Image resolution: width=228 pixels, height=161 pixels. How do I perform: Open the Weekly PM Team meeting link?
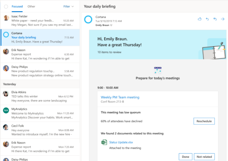click(120, 97)
